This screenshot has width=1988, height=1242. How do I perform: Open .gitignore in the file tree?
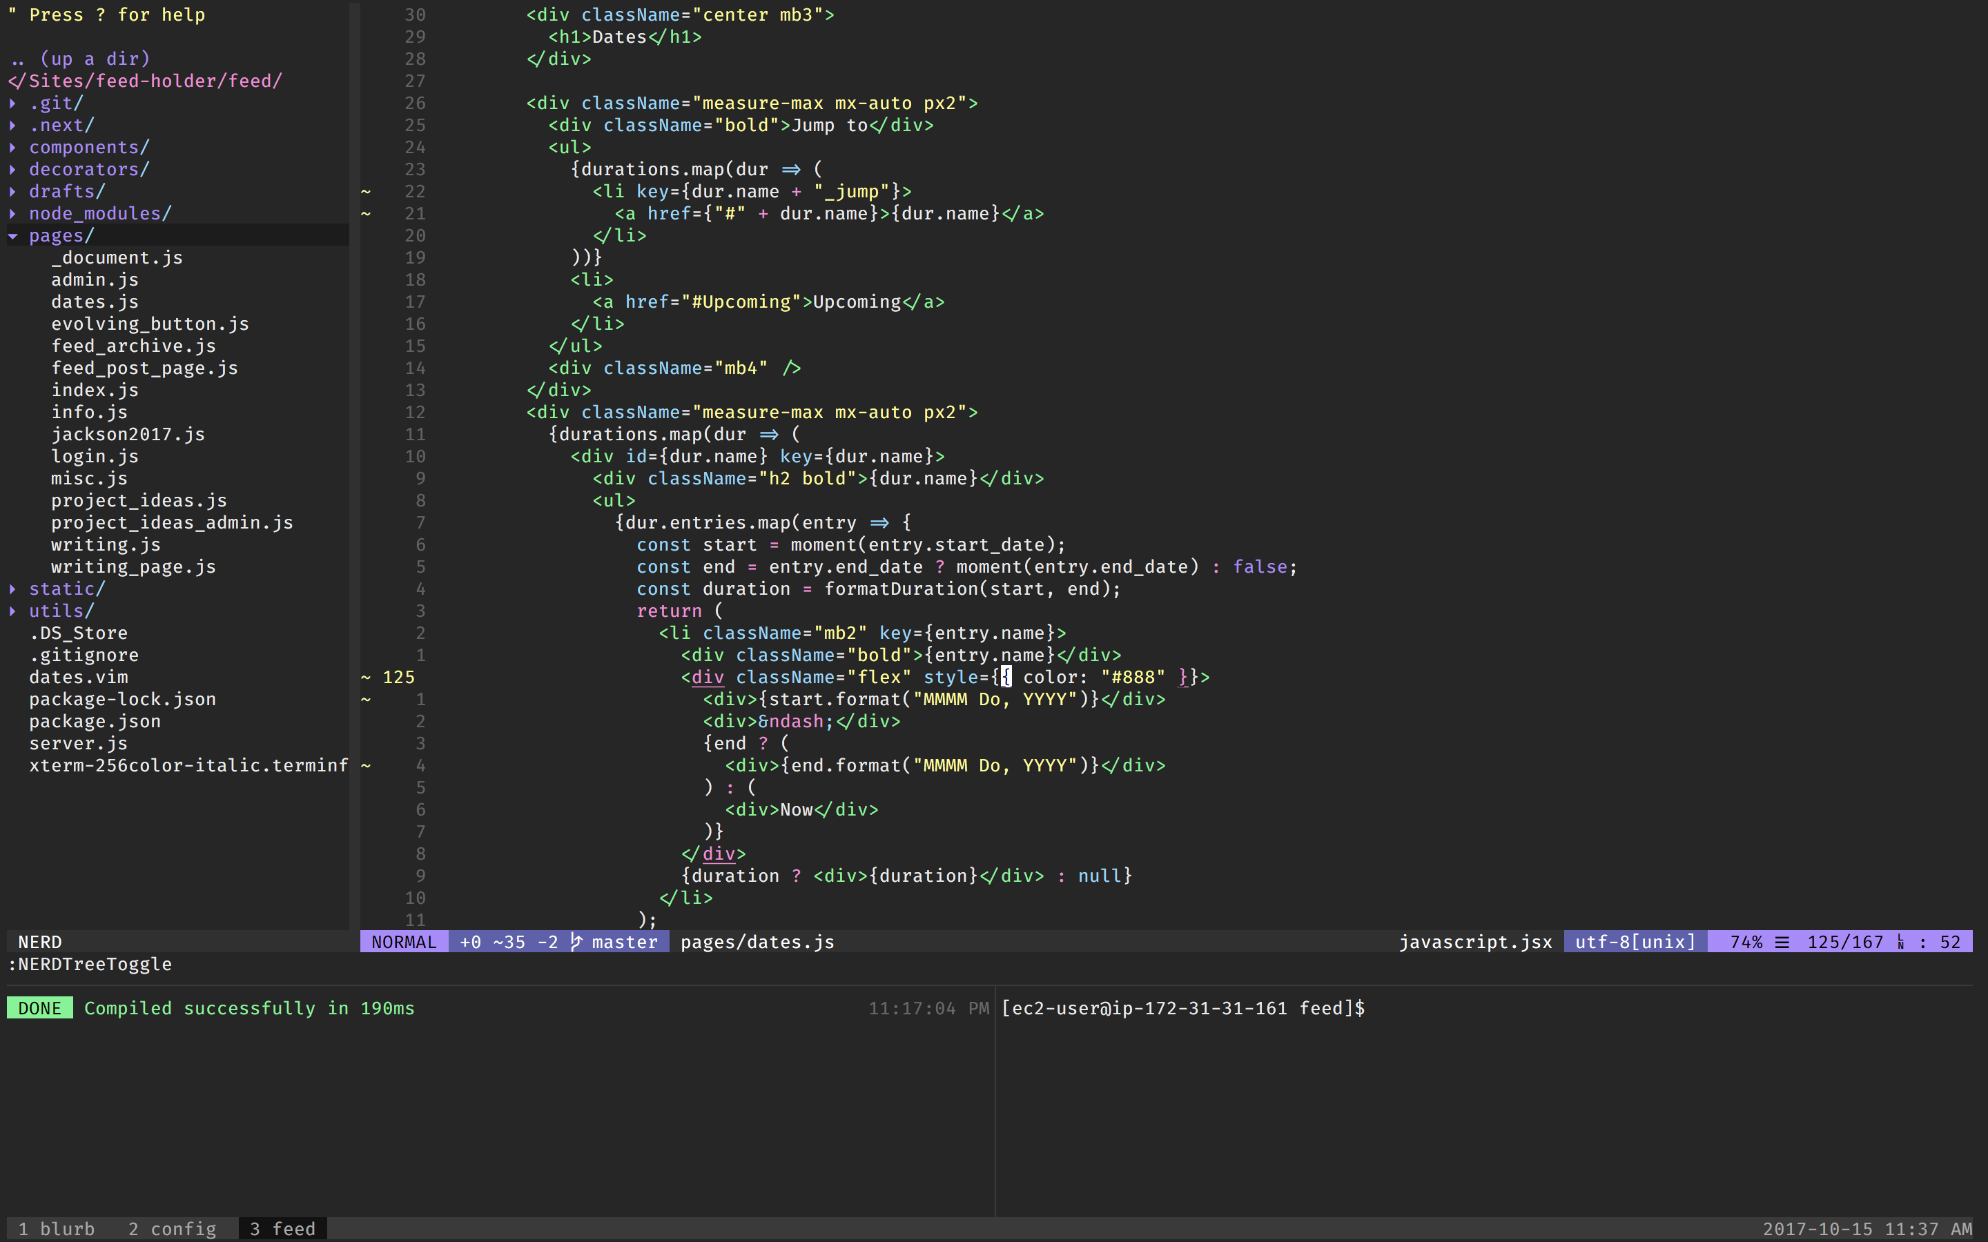(x=85, y=655)
